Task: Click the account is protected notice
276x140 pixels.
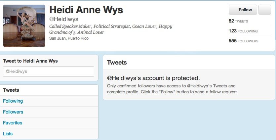Action: point(153,78)
